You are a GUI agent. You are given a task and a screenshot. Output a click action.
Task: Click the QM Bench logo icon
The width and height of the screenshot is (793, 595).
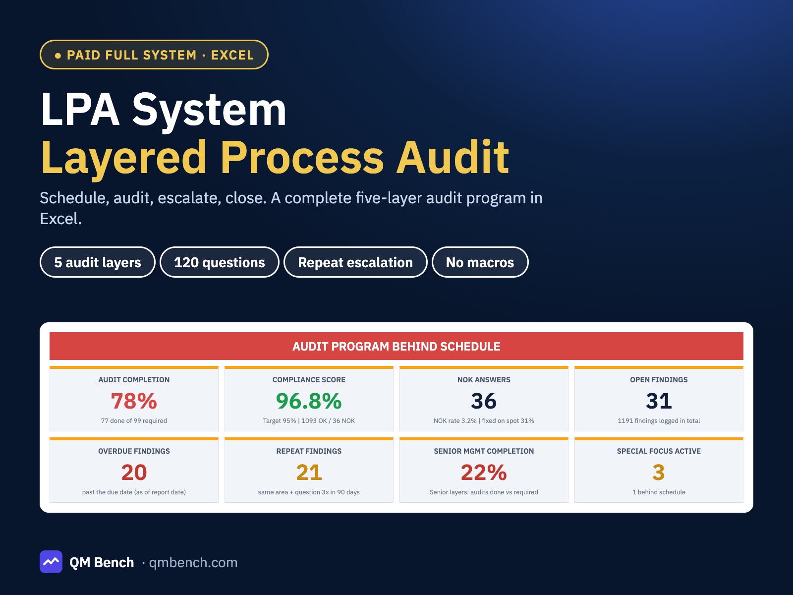click(x=51, y=562)
